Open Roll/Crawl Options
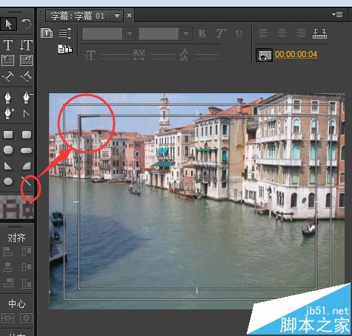352x336 pixels. 65,33
